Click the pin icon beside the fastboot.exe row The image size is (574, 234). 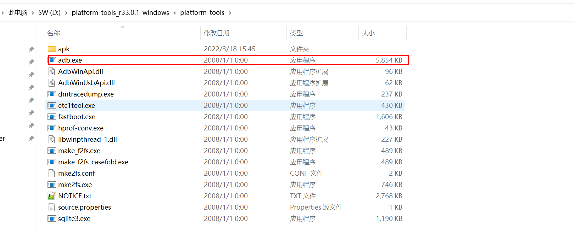[x=31, y=125]
